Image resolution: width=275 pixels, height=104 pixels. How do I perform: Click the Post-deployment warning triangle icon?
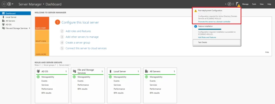pyautogui.click(x=196, y=11)
